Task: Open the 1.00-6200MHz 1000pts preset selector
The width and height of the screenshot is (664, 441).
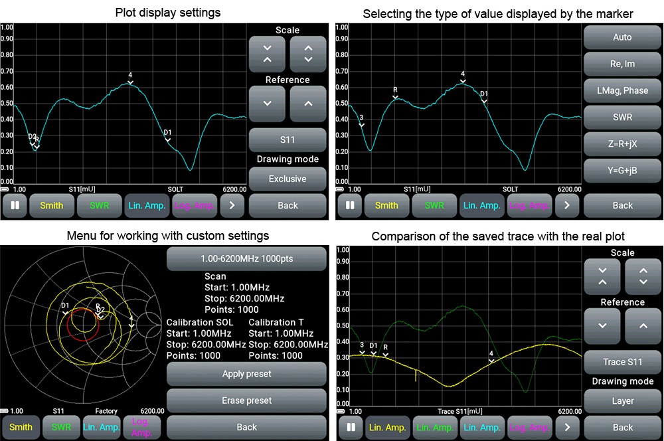Action: click(246, 259)
